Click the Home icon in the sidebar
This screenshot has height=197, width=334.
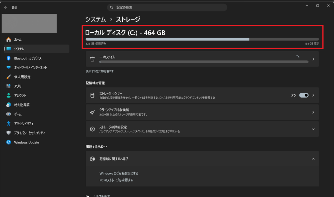(8, 39)
